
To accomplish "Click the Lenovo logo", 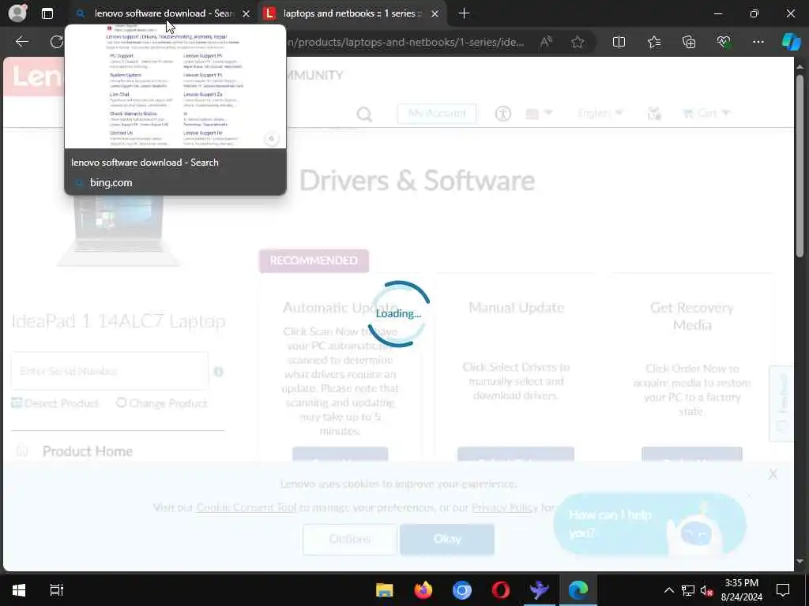I will [x=34, y=77].
